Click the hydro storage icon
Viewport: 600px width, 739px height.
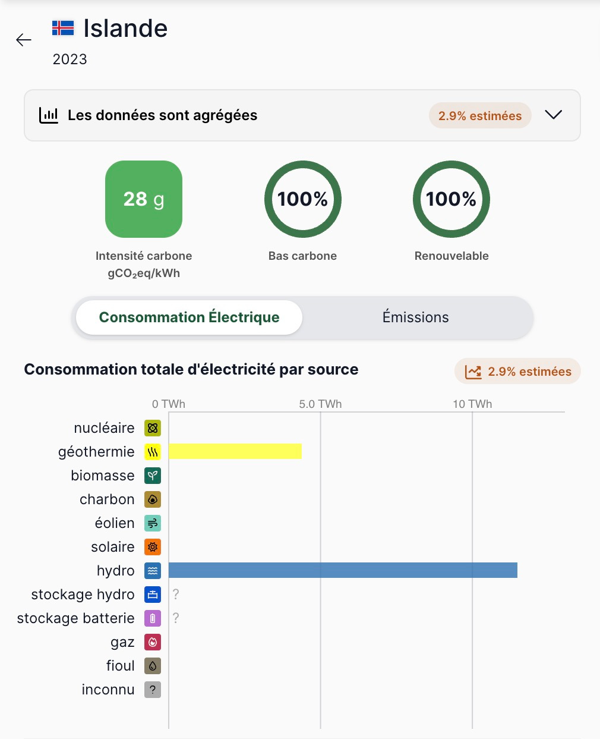pos(153,595)
